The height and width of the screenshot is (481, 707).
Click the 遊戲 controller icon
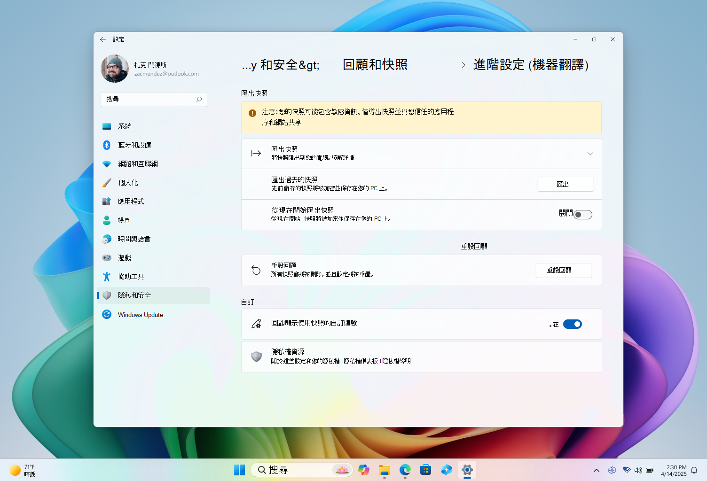pyautogui.click(x=107, y=258)
